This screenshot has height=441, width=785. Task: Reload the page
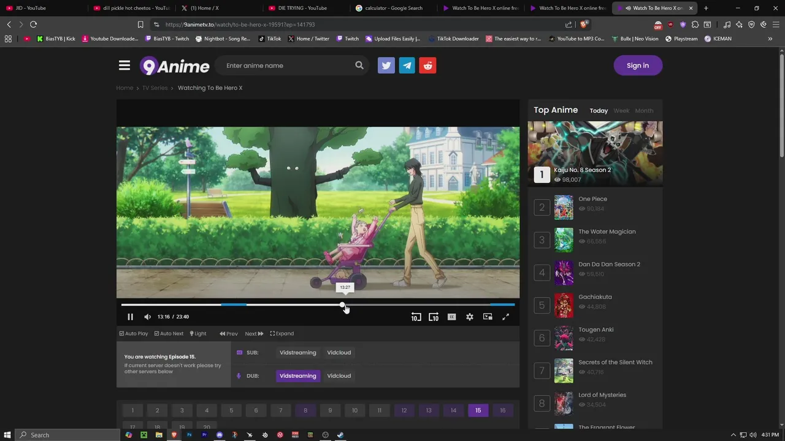coord(33,24)
